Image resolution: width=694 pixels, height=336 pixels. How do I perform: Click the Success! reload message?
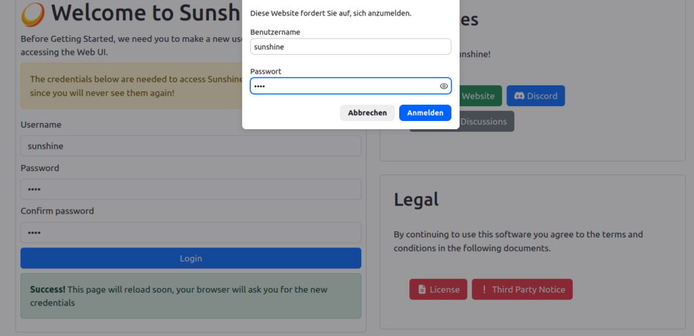190,296
